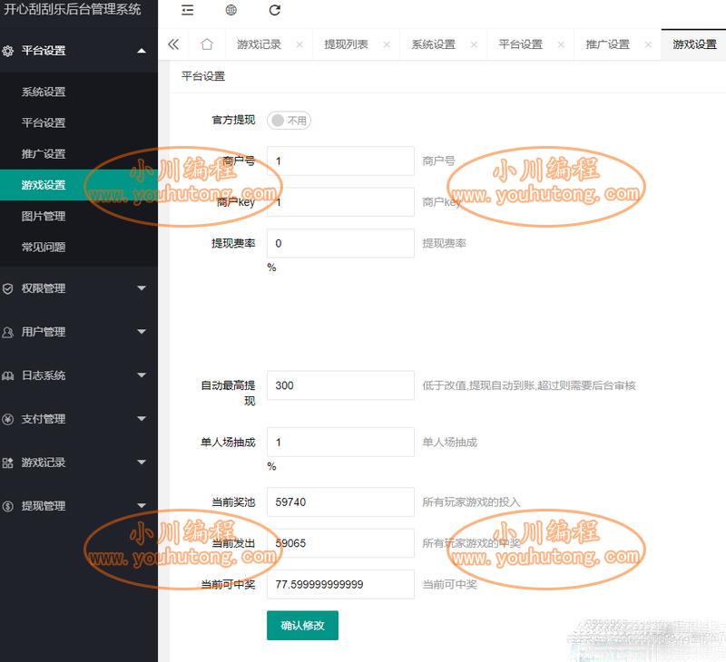This screenshot has width=726, height=662.
Task: Click the user icon for 用户管理
Action: click(x=8, y=332)
